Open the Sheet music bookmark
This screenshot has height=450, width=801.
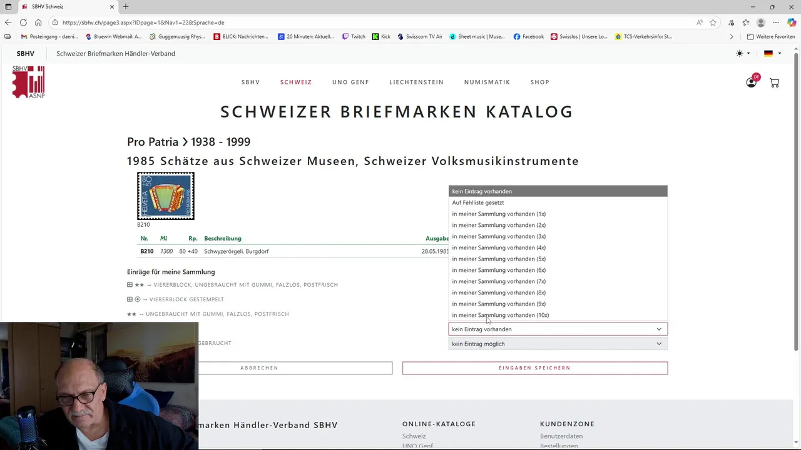(477, 37)
